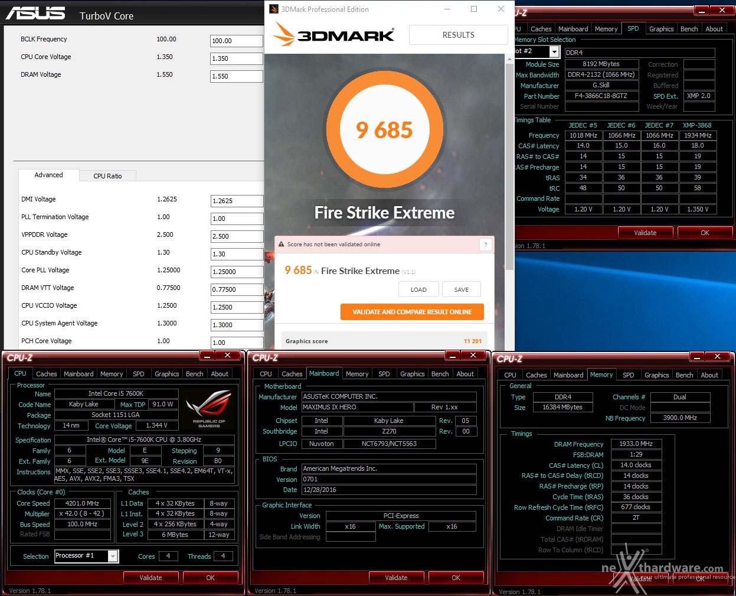Click the help question mark in the validation banner
Screen dimensions: 736x596
click(486, 245)
